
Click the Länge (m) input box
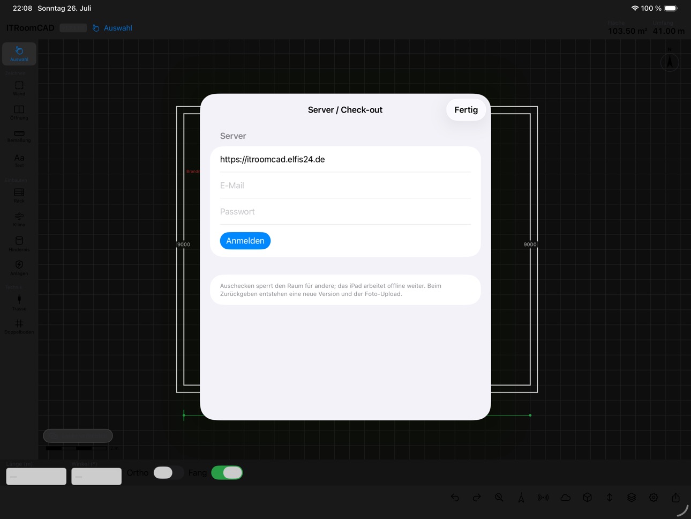tap(36, 476)
